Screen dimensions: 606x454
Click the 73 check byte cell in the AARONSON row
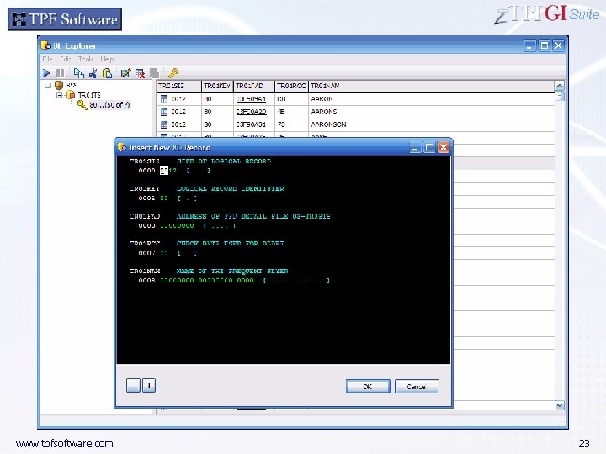click(x=281, y=124)
